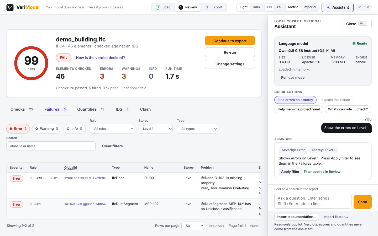Open the Quantities tab

91,109
